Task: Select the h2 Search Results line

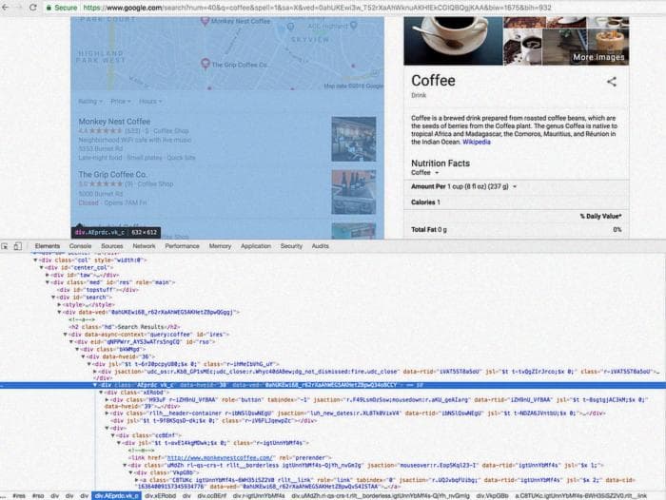Action: pos(124,327)
